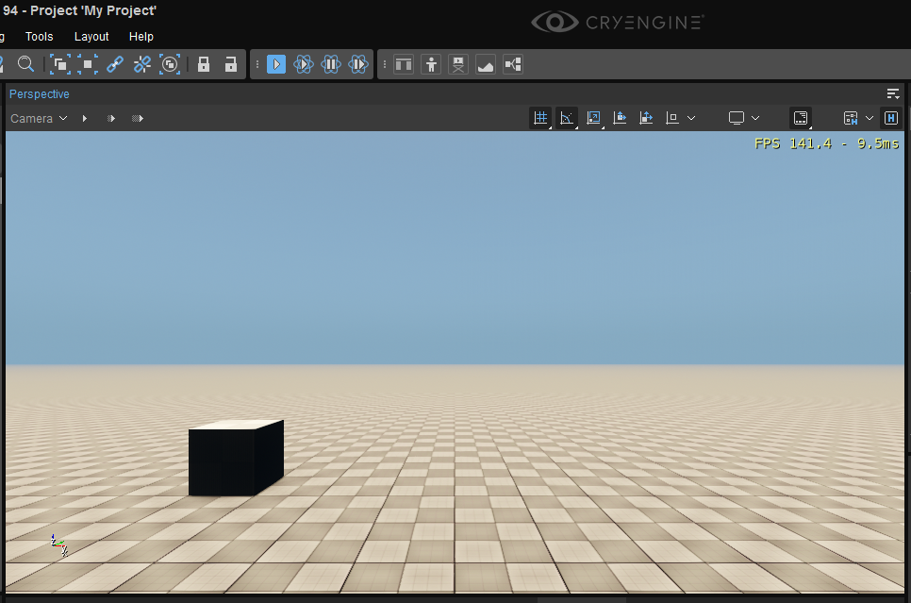Click the magnifier search icon in toolbar

[25, 64]
